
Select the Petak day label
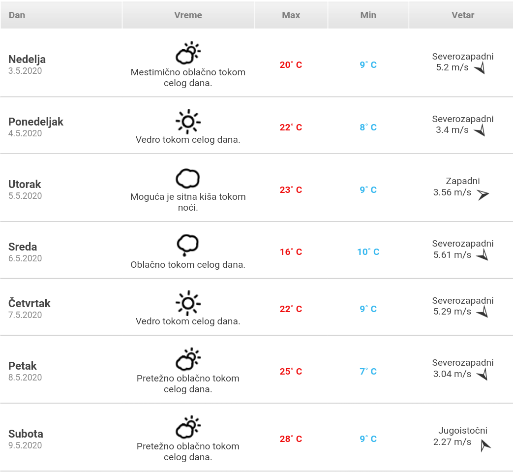point(23,366)
